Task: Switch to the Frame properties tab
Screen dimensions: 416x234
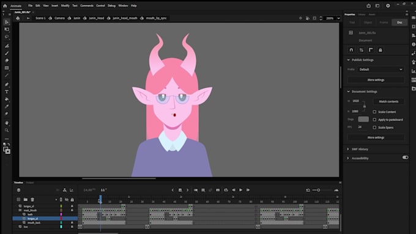Action: click(x=384, y=23)
